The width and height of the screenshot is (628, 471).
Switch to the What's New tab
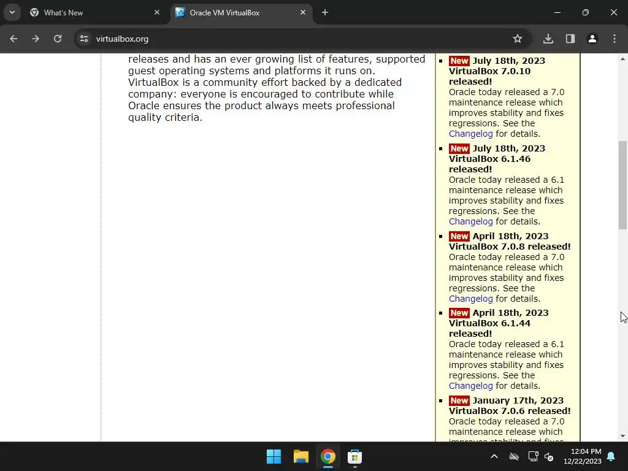95,12
